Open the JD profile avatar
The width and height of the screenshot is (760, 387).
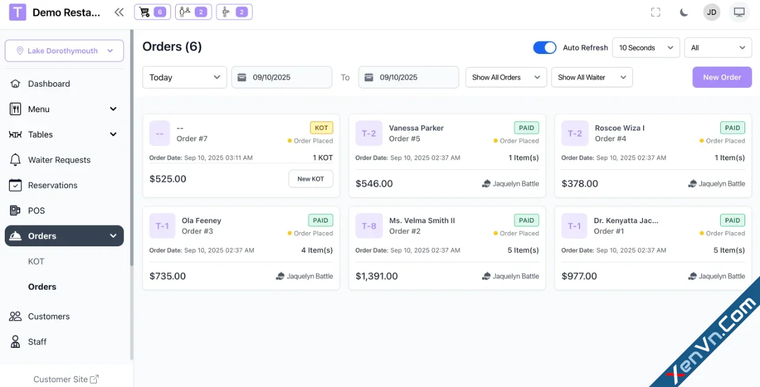[x=711, y=11]
